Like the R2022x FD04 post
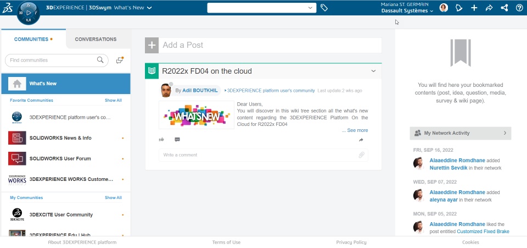This screenshot has height=248, width=527. tap(161, 140)
